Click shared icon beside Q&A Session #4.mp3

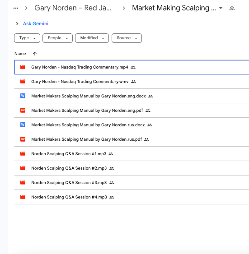112,197
